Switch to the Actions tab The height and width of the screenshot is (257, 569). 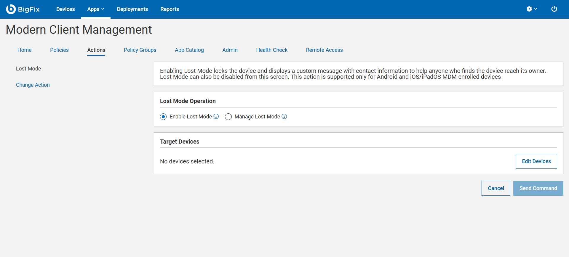(x=96, y=50)
